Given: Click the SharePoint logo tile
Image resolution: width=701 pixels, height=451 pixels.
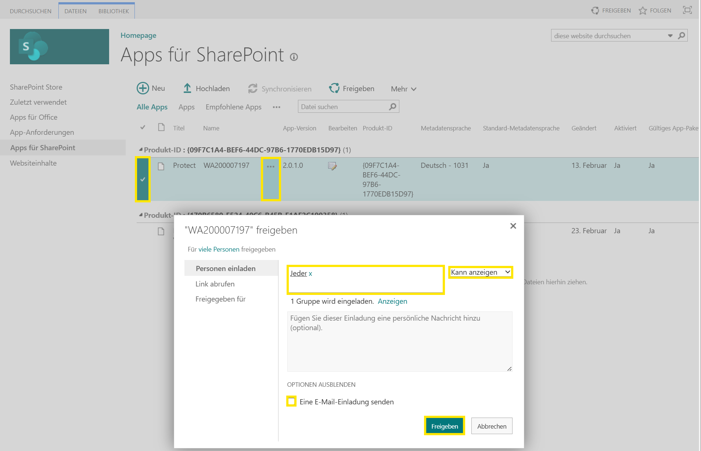Looking at the screenshot, I should [x=60, y=47].
